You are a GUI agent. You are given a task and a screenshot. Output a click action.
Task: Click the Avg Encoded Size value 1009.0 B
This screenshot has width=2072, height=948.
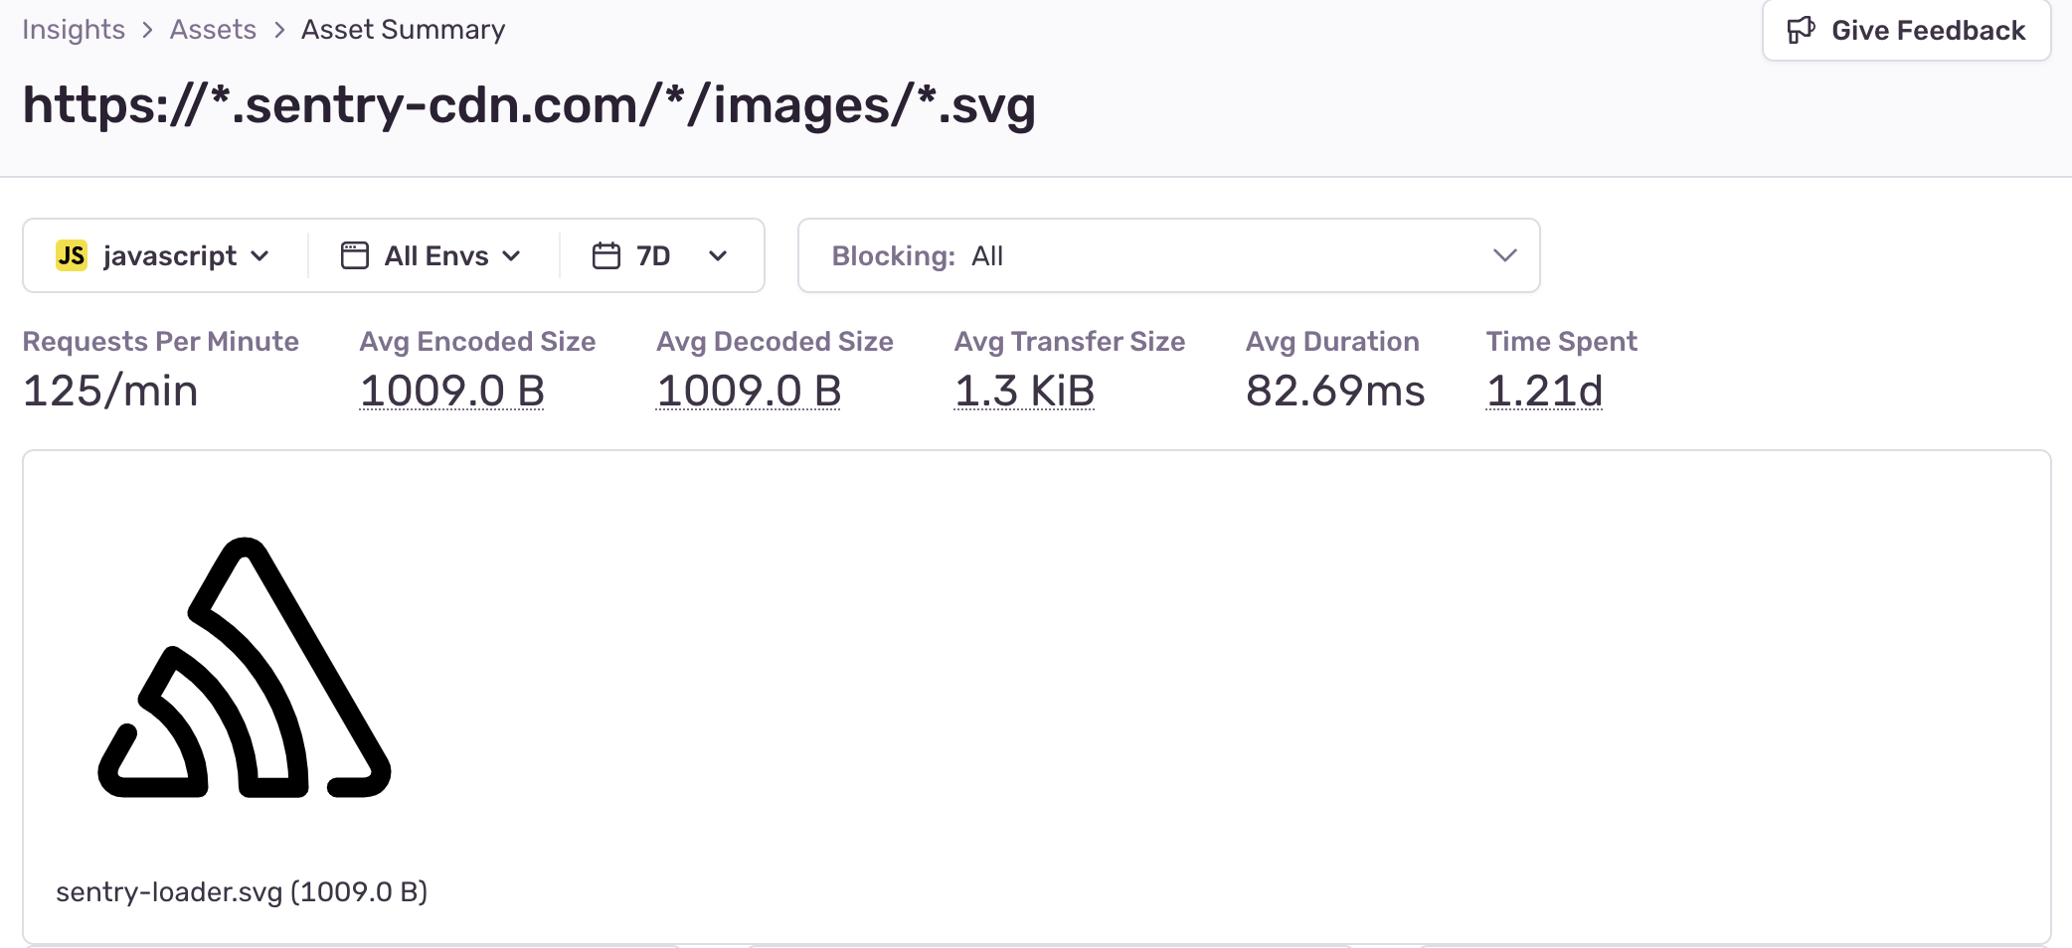point(451,391)
